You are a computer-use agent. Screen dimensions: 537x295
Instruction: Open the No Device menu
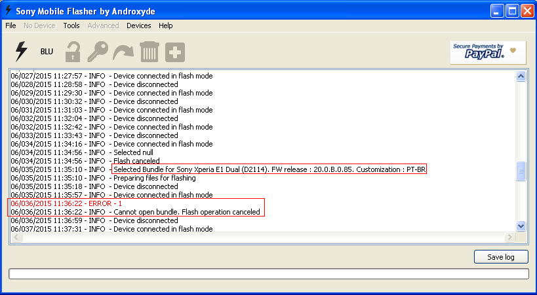pos(39,26)
